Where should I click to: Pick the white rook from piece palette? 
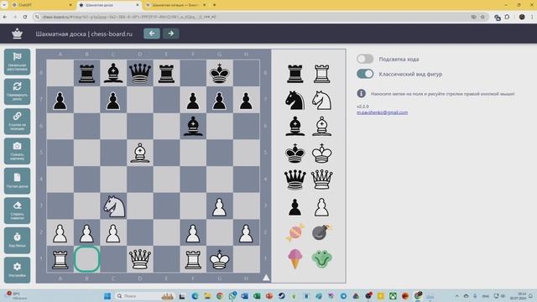321,74
